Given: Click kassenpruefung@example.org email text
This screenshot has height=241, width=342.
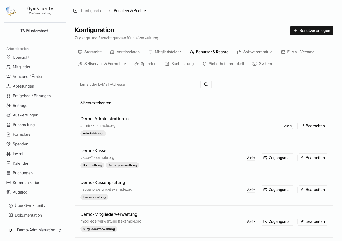Looking at the screenshot, I should point(106,189).
